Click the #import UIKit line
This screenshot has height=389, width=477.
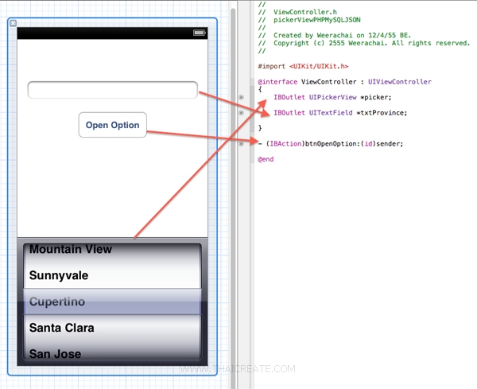(x=303, y=66)
